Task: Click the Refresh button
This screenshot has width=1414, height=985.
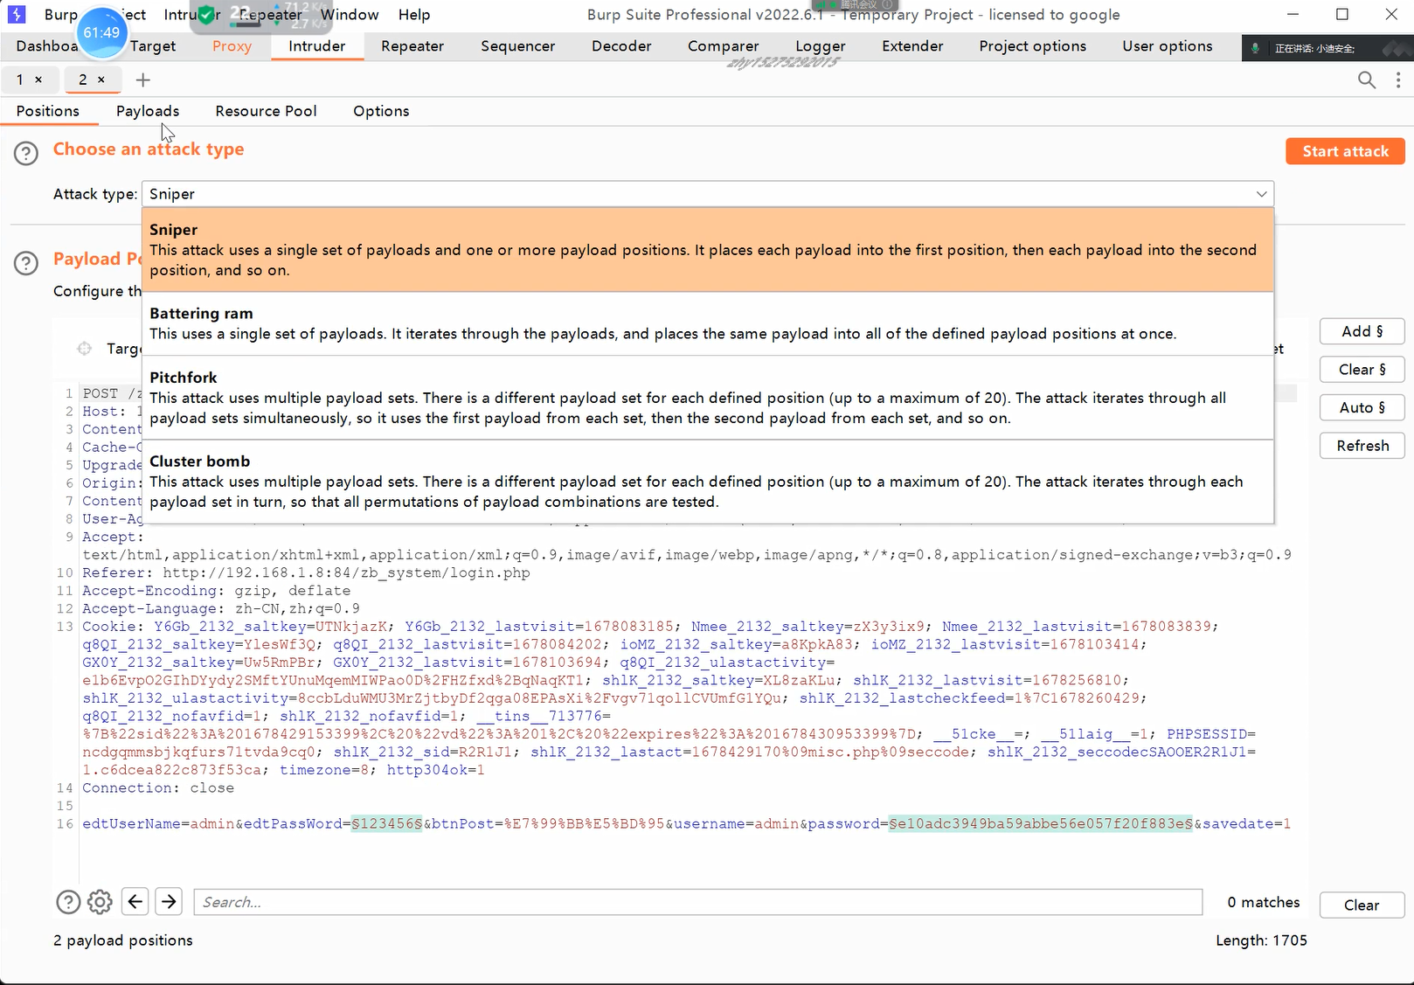Action: (x=1362, y=446)
